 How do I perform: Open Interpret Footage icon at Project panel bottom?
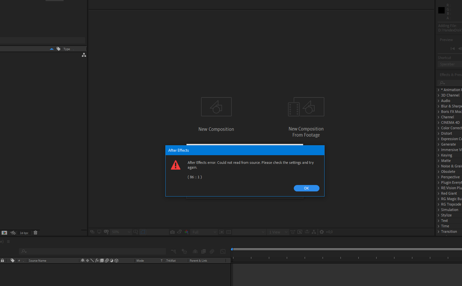coord(4,233)
